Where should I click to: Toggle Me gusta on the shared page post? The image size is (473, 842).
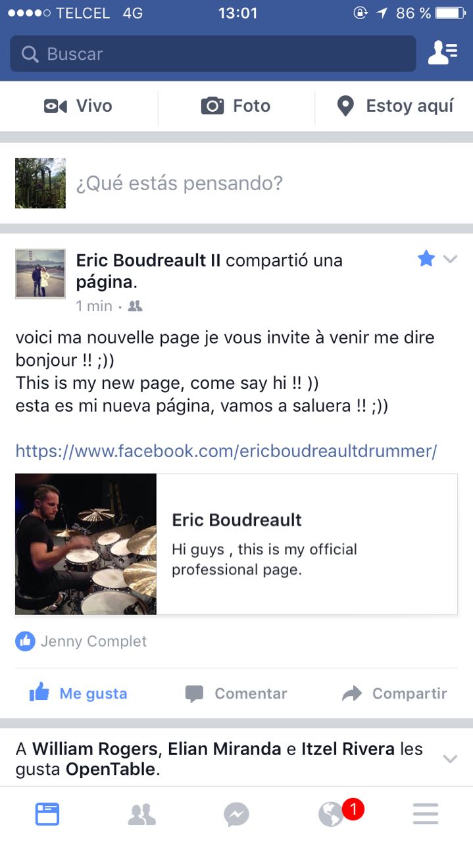pos(78,693)
